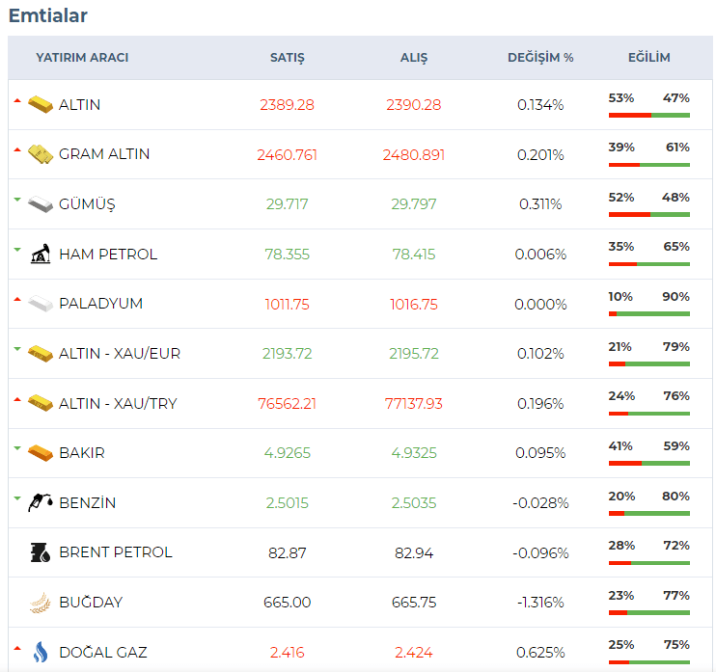Click the wheat icon beside BUĞDAY
716x672 pixels.
click(40, 603)
